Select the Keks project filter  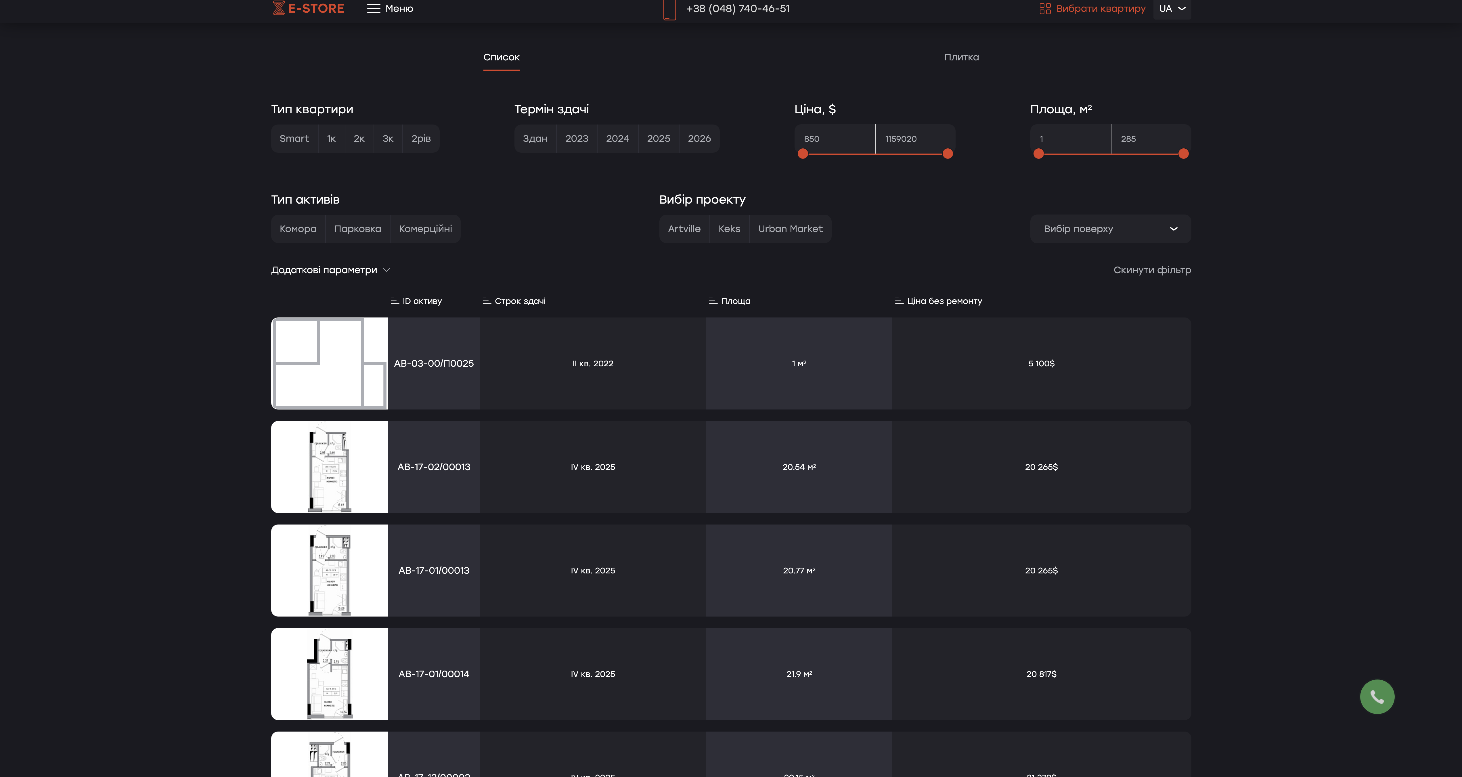(x=729, y=229)
